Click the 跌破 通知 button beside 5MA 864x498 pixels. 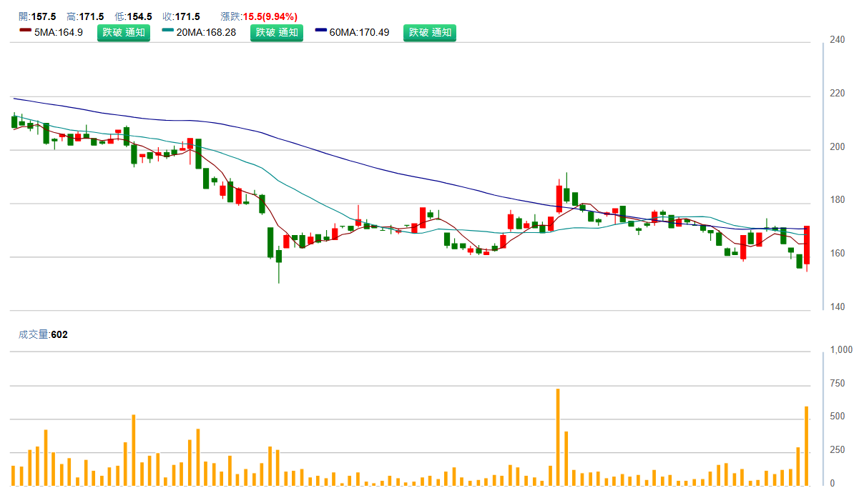[x=124, y=33]
